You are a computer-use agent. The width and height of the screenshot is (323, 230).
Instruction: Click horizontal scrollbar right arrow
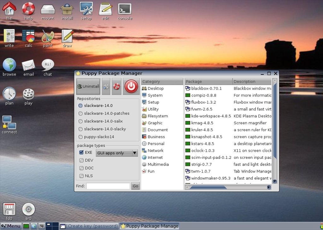(269, 187)
